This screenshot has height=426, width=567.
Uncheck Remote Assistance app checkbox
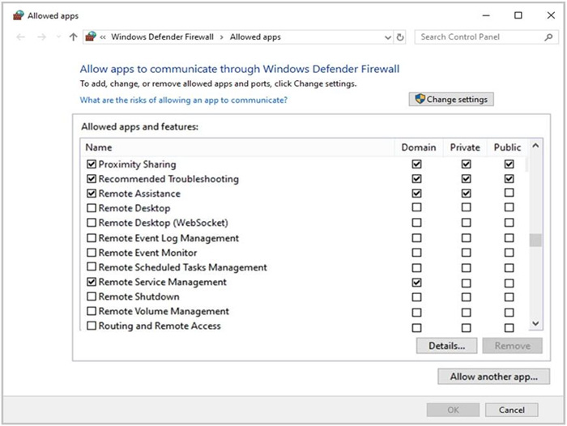pyautogui.click(x=92, y=194)
